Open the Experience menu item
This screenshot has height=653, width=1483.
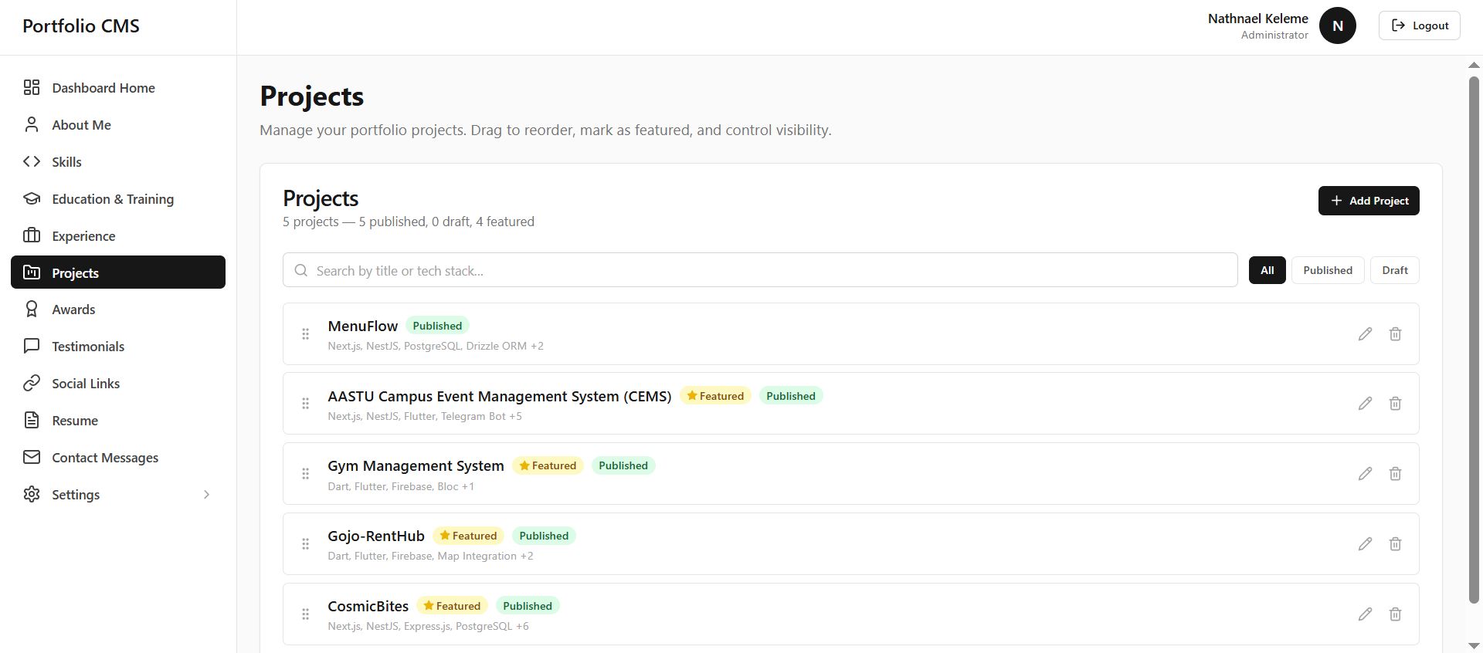[118, 235]
